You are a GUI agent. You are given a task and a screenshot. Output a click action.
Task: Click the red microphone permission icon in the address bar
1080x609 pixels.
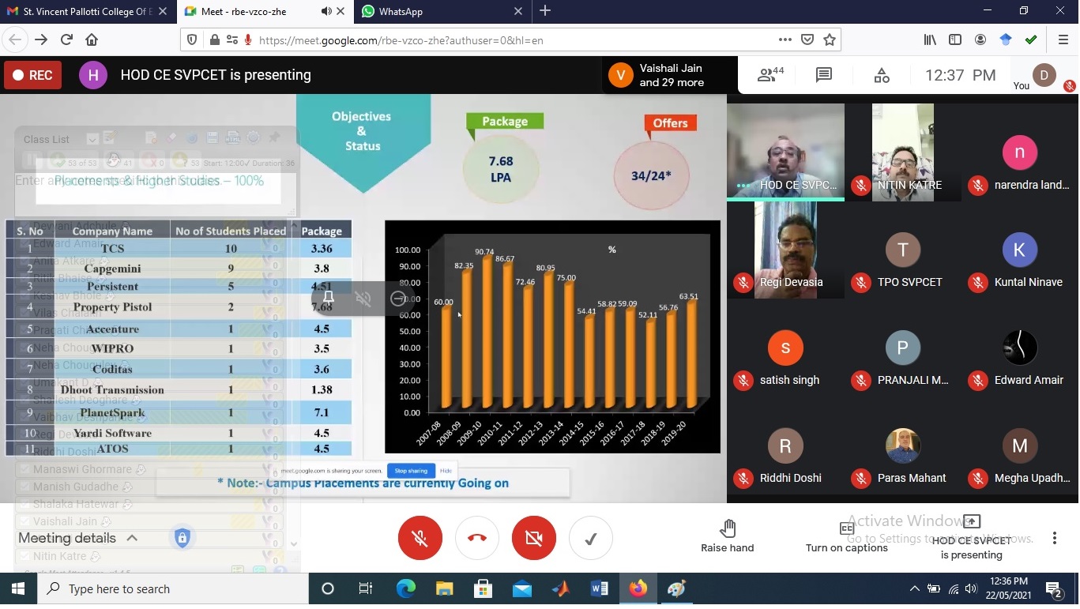248,39
